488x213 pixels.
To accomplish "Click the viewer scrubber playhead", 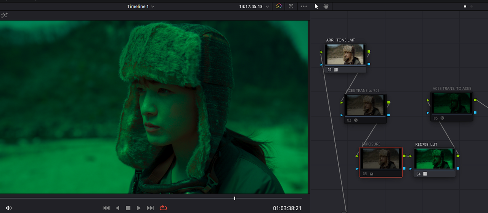I will tap(234, 198).
